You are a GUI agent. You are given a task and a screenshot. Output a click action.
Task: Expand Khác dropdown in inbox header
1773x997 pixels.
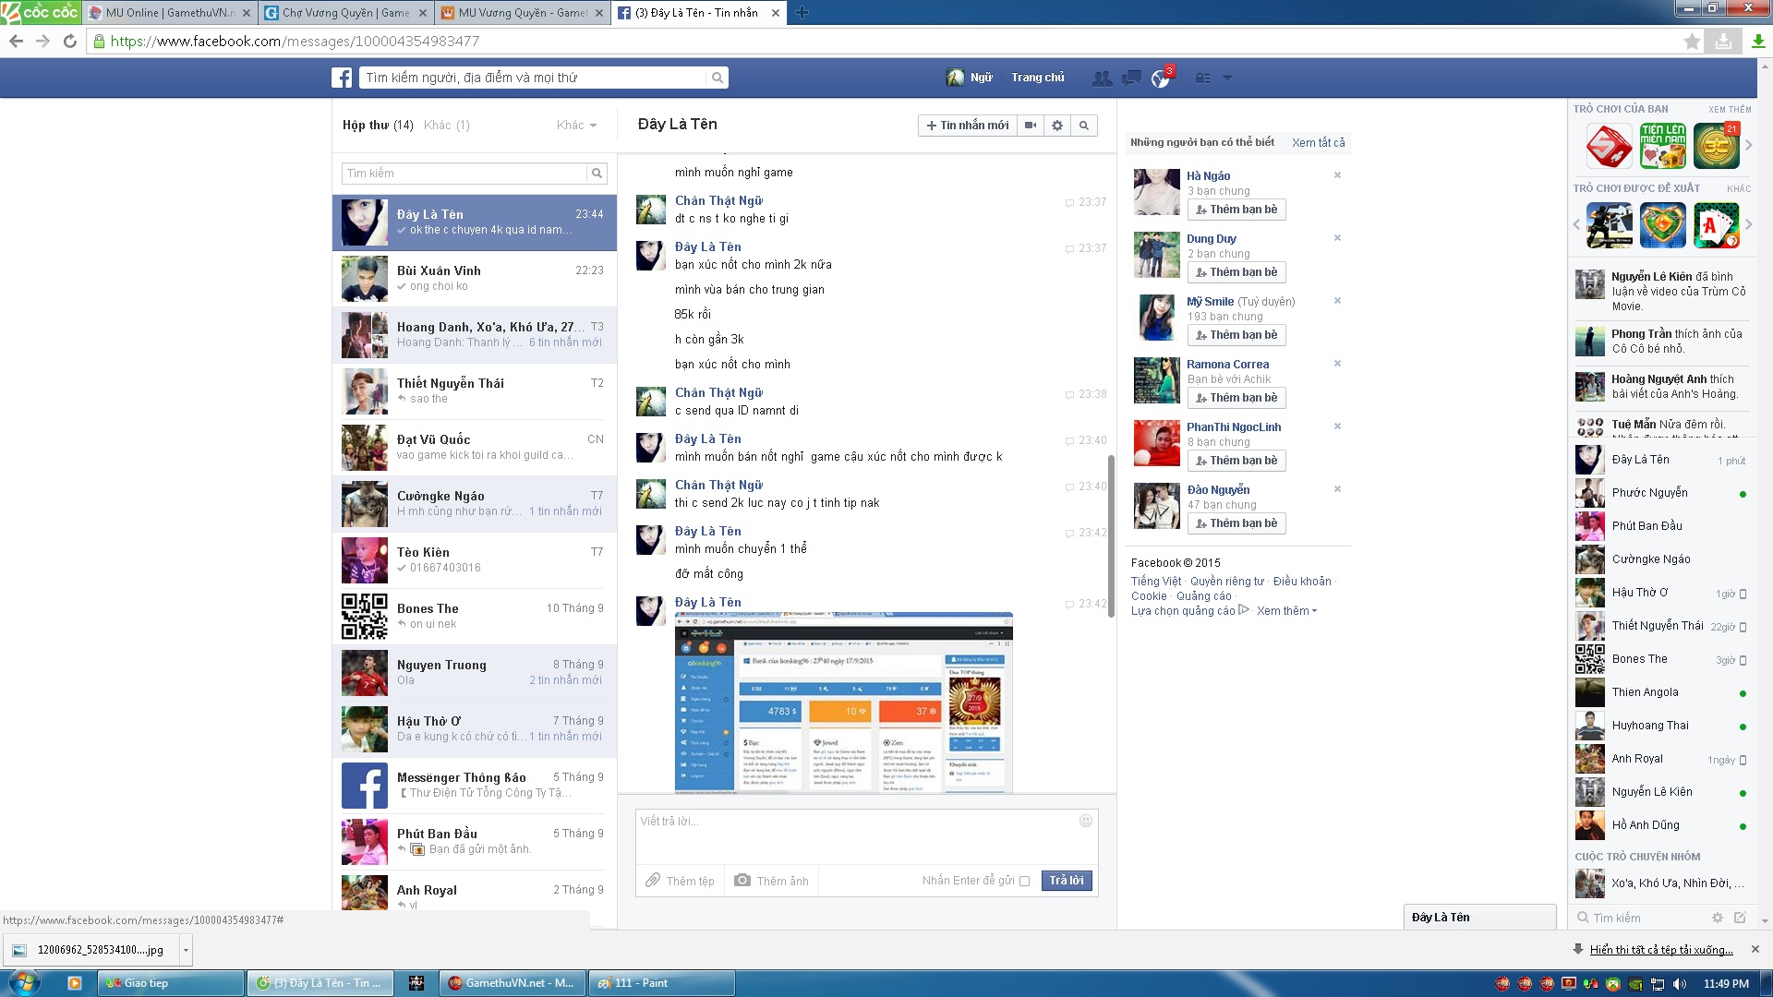577,126
